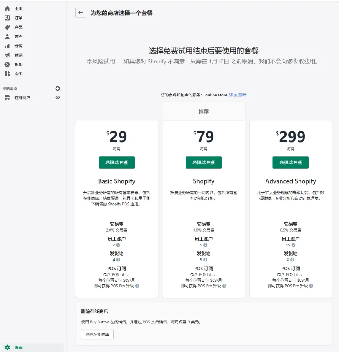Click the Customers person icon
Viewport: 339px width, 352px height.
click(7, 36)
